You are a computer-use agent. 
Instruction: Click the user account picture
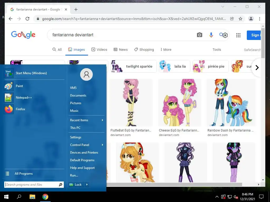click(x=86, y=74)
